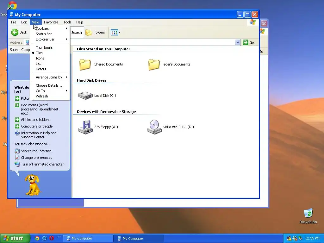This screenshot has height=243, width=324.
Task: Click the Views grid icon in toolbar
Action: pos(114,33)
